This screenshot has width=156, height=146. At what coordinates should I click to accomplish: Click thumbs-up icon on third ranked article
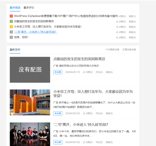click(x=121, y=27)
